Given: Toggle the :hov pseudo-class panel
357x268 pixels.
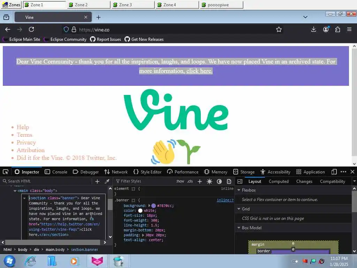Looking at the screenshot, I should pos(180,181).
